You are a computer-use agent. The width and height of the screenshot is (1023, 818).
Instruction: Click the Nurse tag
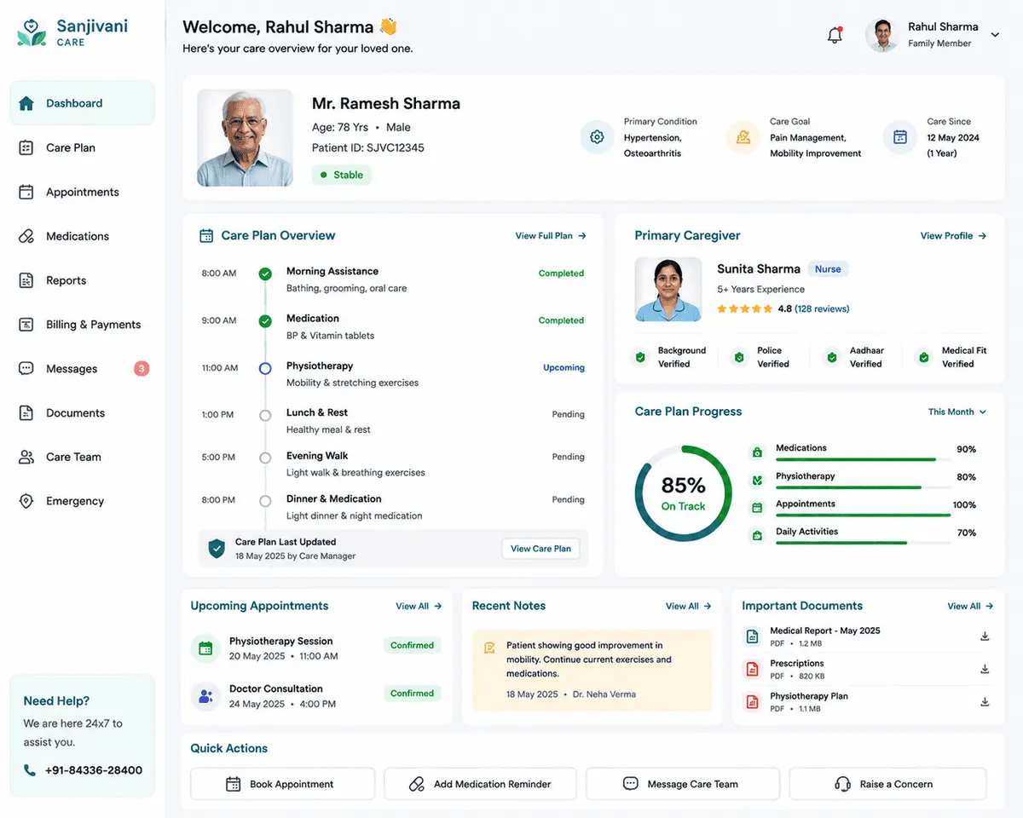coord(828,269)
